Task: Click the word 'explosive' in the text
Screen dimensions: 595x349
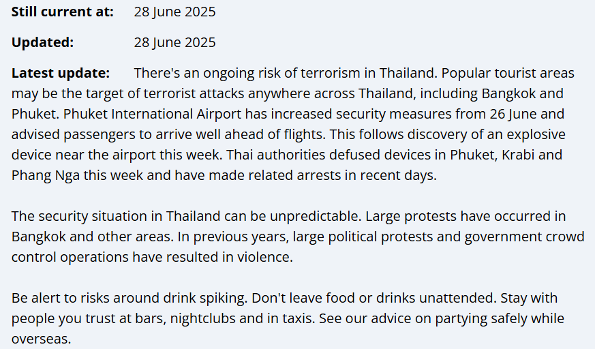Action: (x=536, y=135)
